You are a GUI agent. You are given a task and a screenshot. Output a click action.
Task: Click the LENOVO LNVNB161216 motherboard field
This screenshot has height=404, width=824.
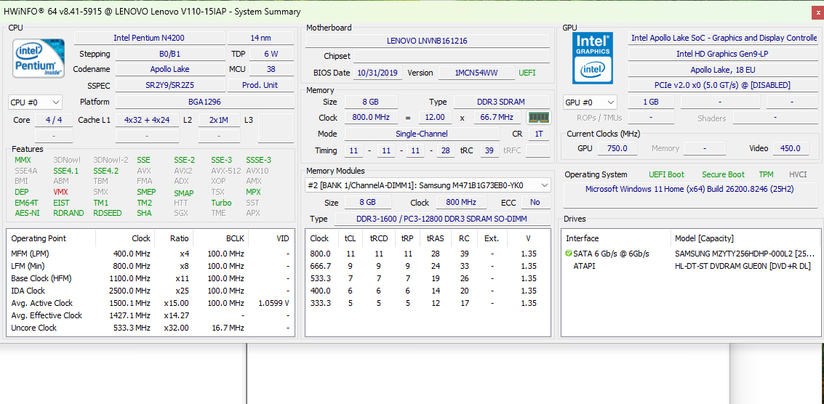tap(428, 41)
